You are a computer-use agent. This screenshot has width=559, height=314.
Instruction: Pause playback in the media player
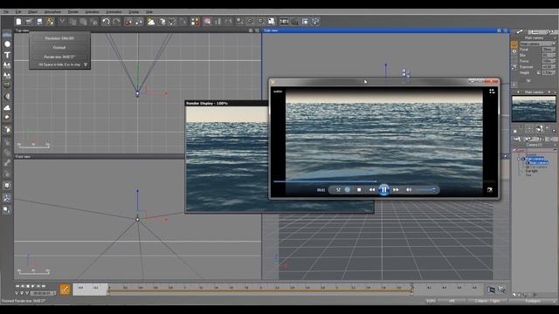(384, 190)
